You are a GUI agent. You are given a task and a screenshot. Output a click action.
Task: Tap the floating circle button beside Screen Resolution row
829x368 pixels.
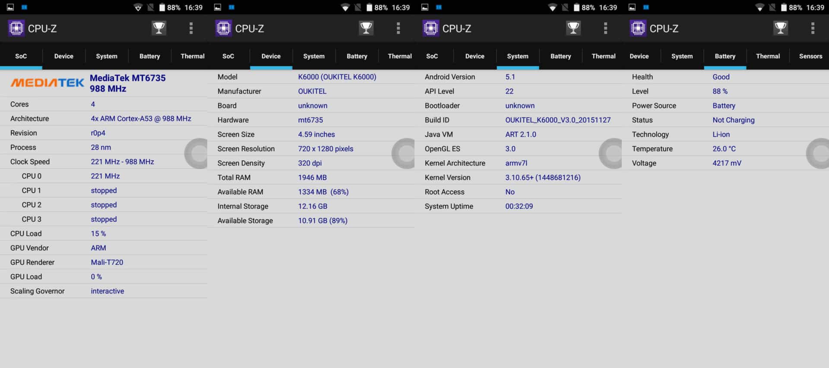403,153
